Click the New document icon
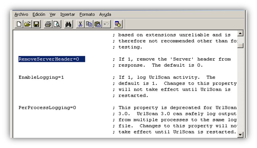This screenshot has width=257, height=148. pos(19,24)
